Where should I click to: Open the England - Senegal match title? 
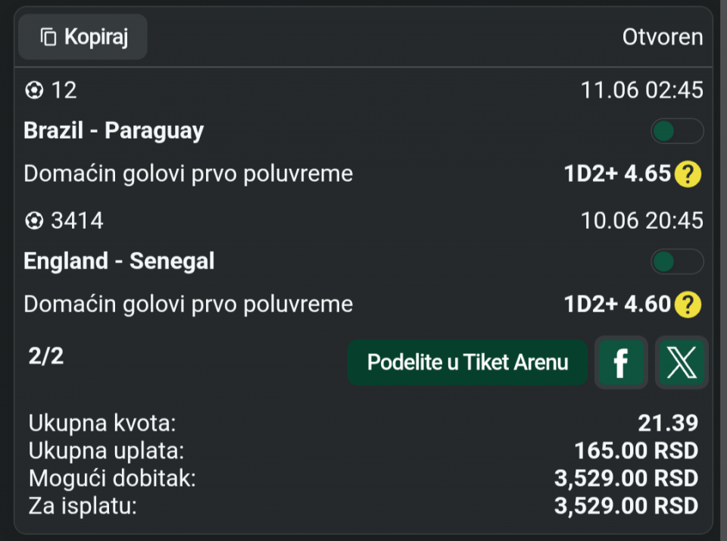point(119,261)
